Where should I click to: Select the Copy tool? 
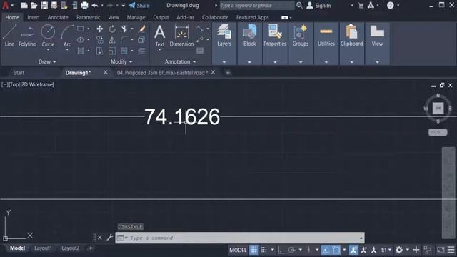click(100, 40)
